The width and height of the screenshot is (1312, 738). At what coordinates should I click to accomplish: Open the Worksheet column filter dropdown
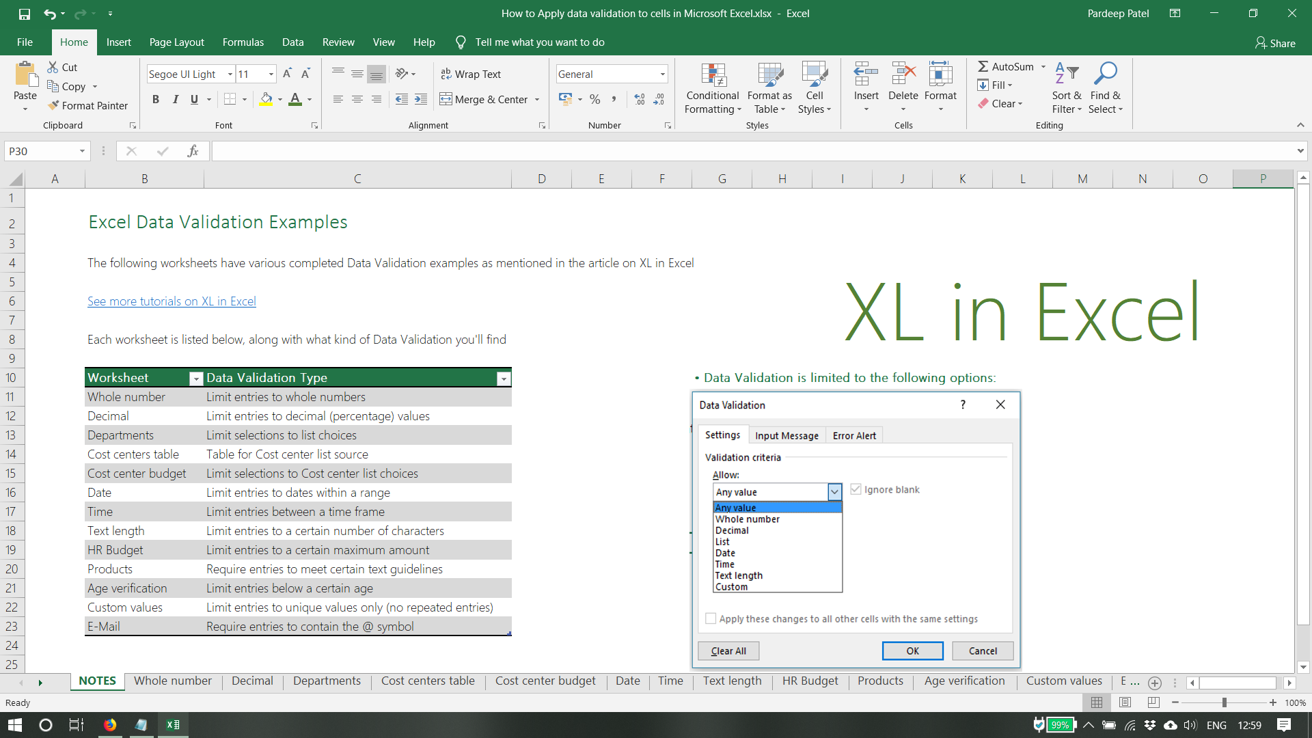195,378
